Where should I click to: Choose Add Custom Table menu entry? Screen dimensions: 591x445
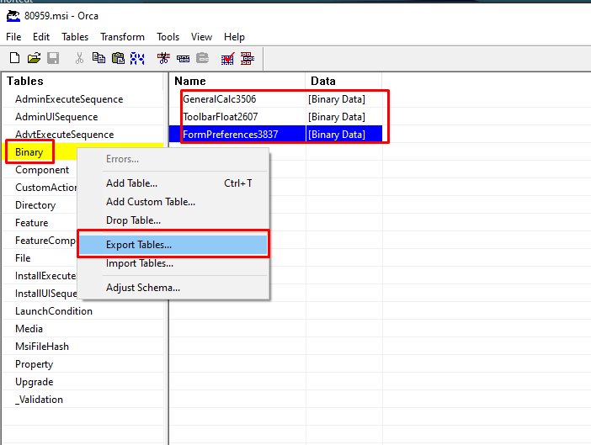pos(173,202)
